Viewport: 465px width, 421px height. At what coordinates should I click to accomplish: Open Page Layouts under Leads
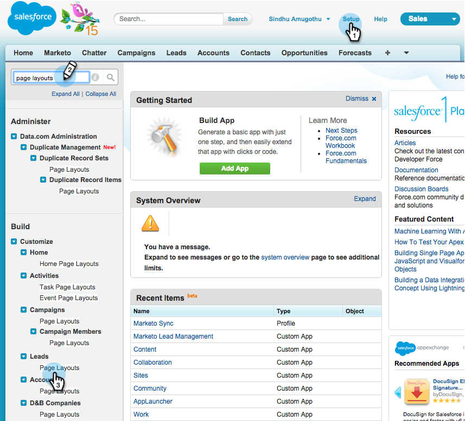click(x=59, y=368)
